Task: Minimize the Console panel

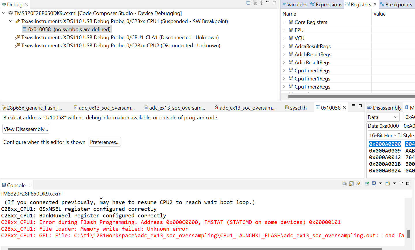Action: click(x=401, y=183)
